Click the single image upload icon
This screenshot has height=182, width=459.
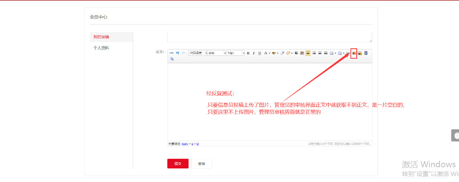[x=354, y=53]
